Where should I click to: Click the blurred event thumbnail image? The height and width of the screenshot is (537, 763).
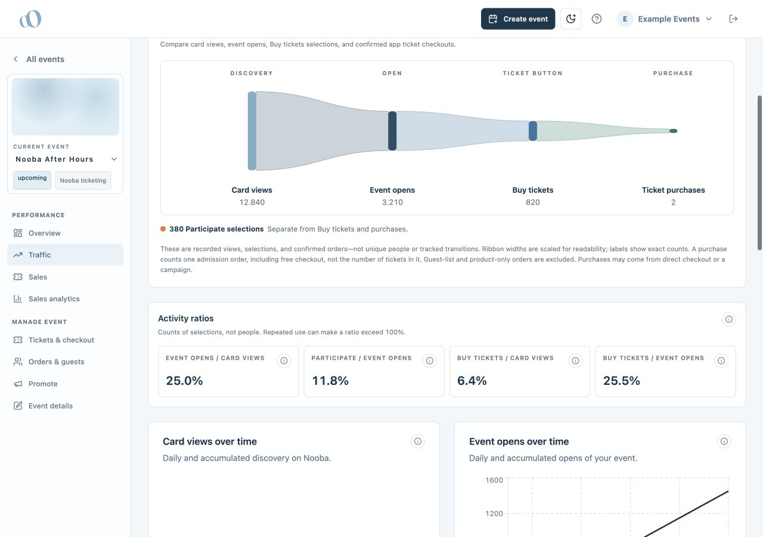tap(66, 107)
